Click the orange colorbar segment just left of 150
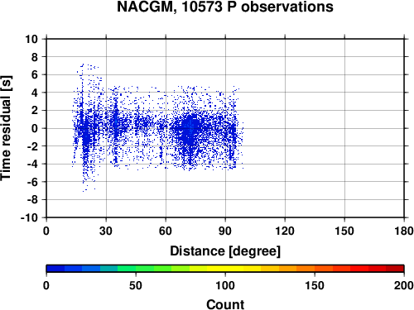 pyautogui.click(x=306, y=269)
